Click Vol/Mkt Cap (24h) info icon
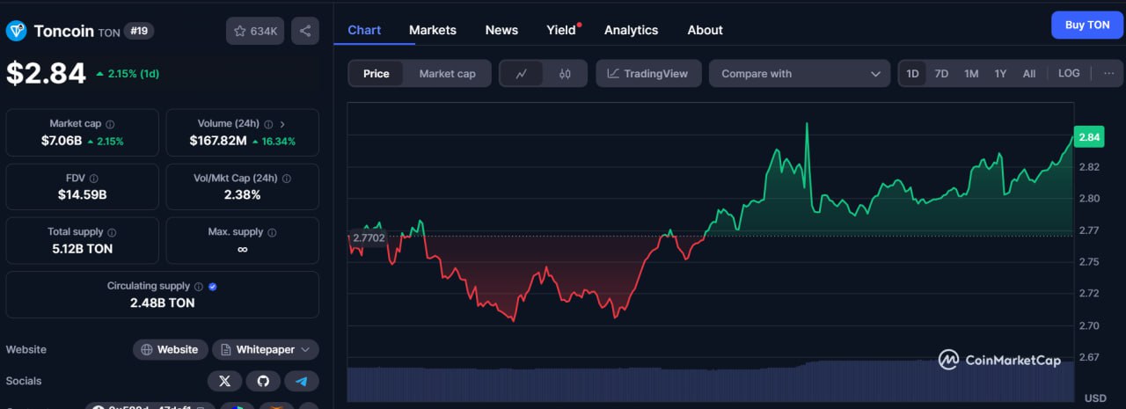The width and height of the screenshot is (1126, 409). click(287, 178)
